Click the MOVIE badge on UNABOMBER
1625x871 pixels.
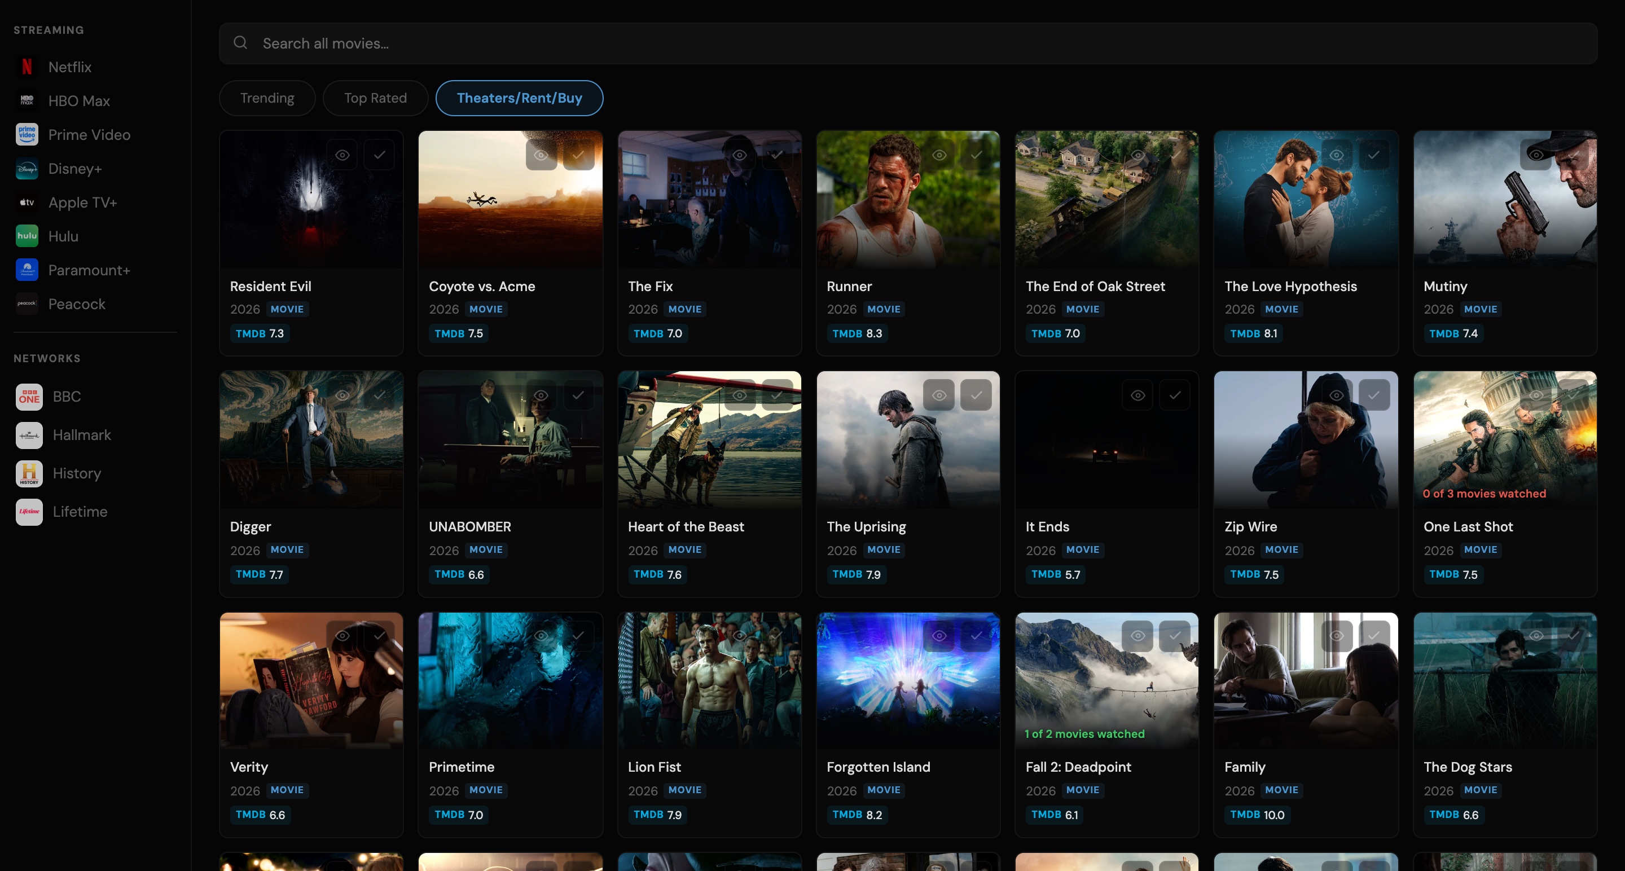[486, 550]
